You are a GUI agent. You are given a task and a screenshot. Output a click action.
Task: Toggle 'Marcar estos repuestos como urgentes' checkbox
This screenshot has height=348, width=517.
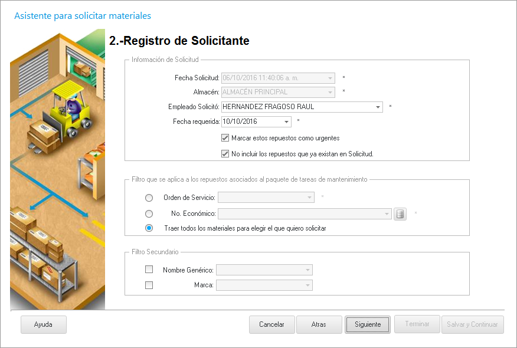225,138
